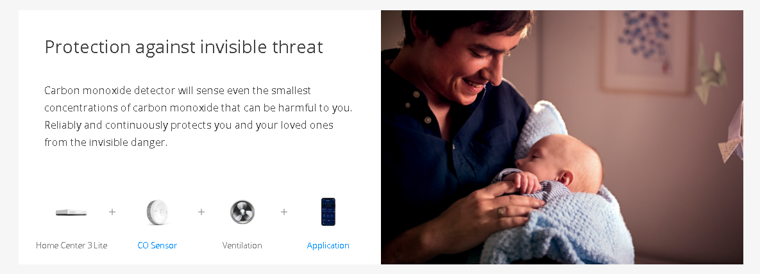Click the Ventilation fan icon
This screenshot has width=760, height=274.
tap(242, 212)
